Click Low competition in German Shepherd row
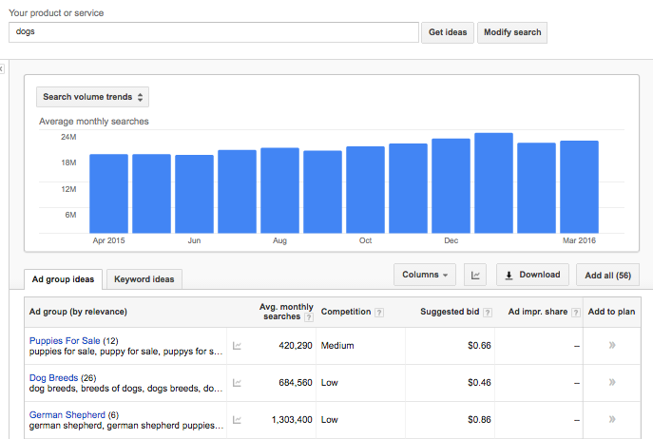This screenshot has width=653, height=439. [x=330, y=420]
